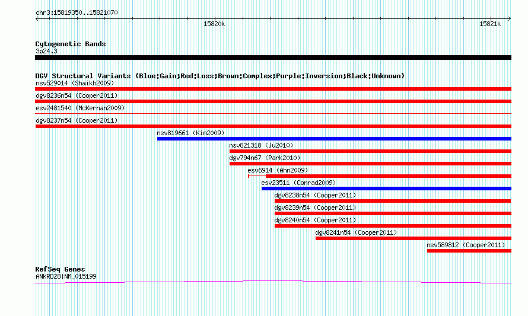Click the dgv8240n54 (Cooper2011) label
The image size is (528, 316).
tap(315, 220)
